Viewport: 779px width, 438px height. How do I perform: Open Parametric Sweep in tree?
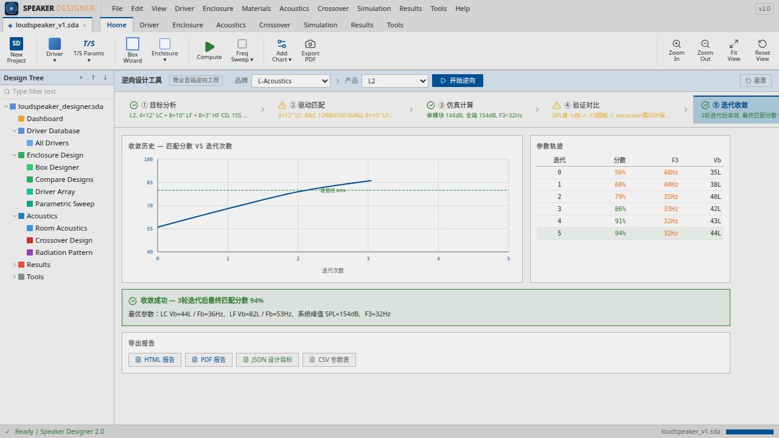65,204
